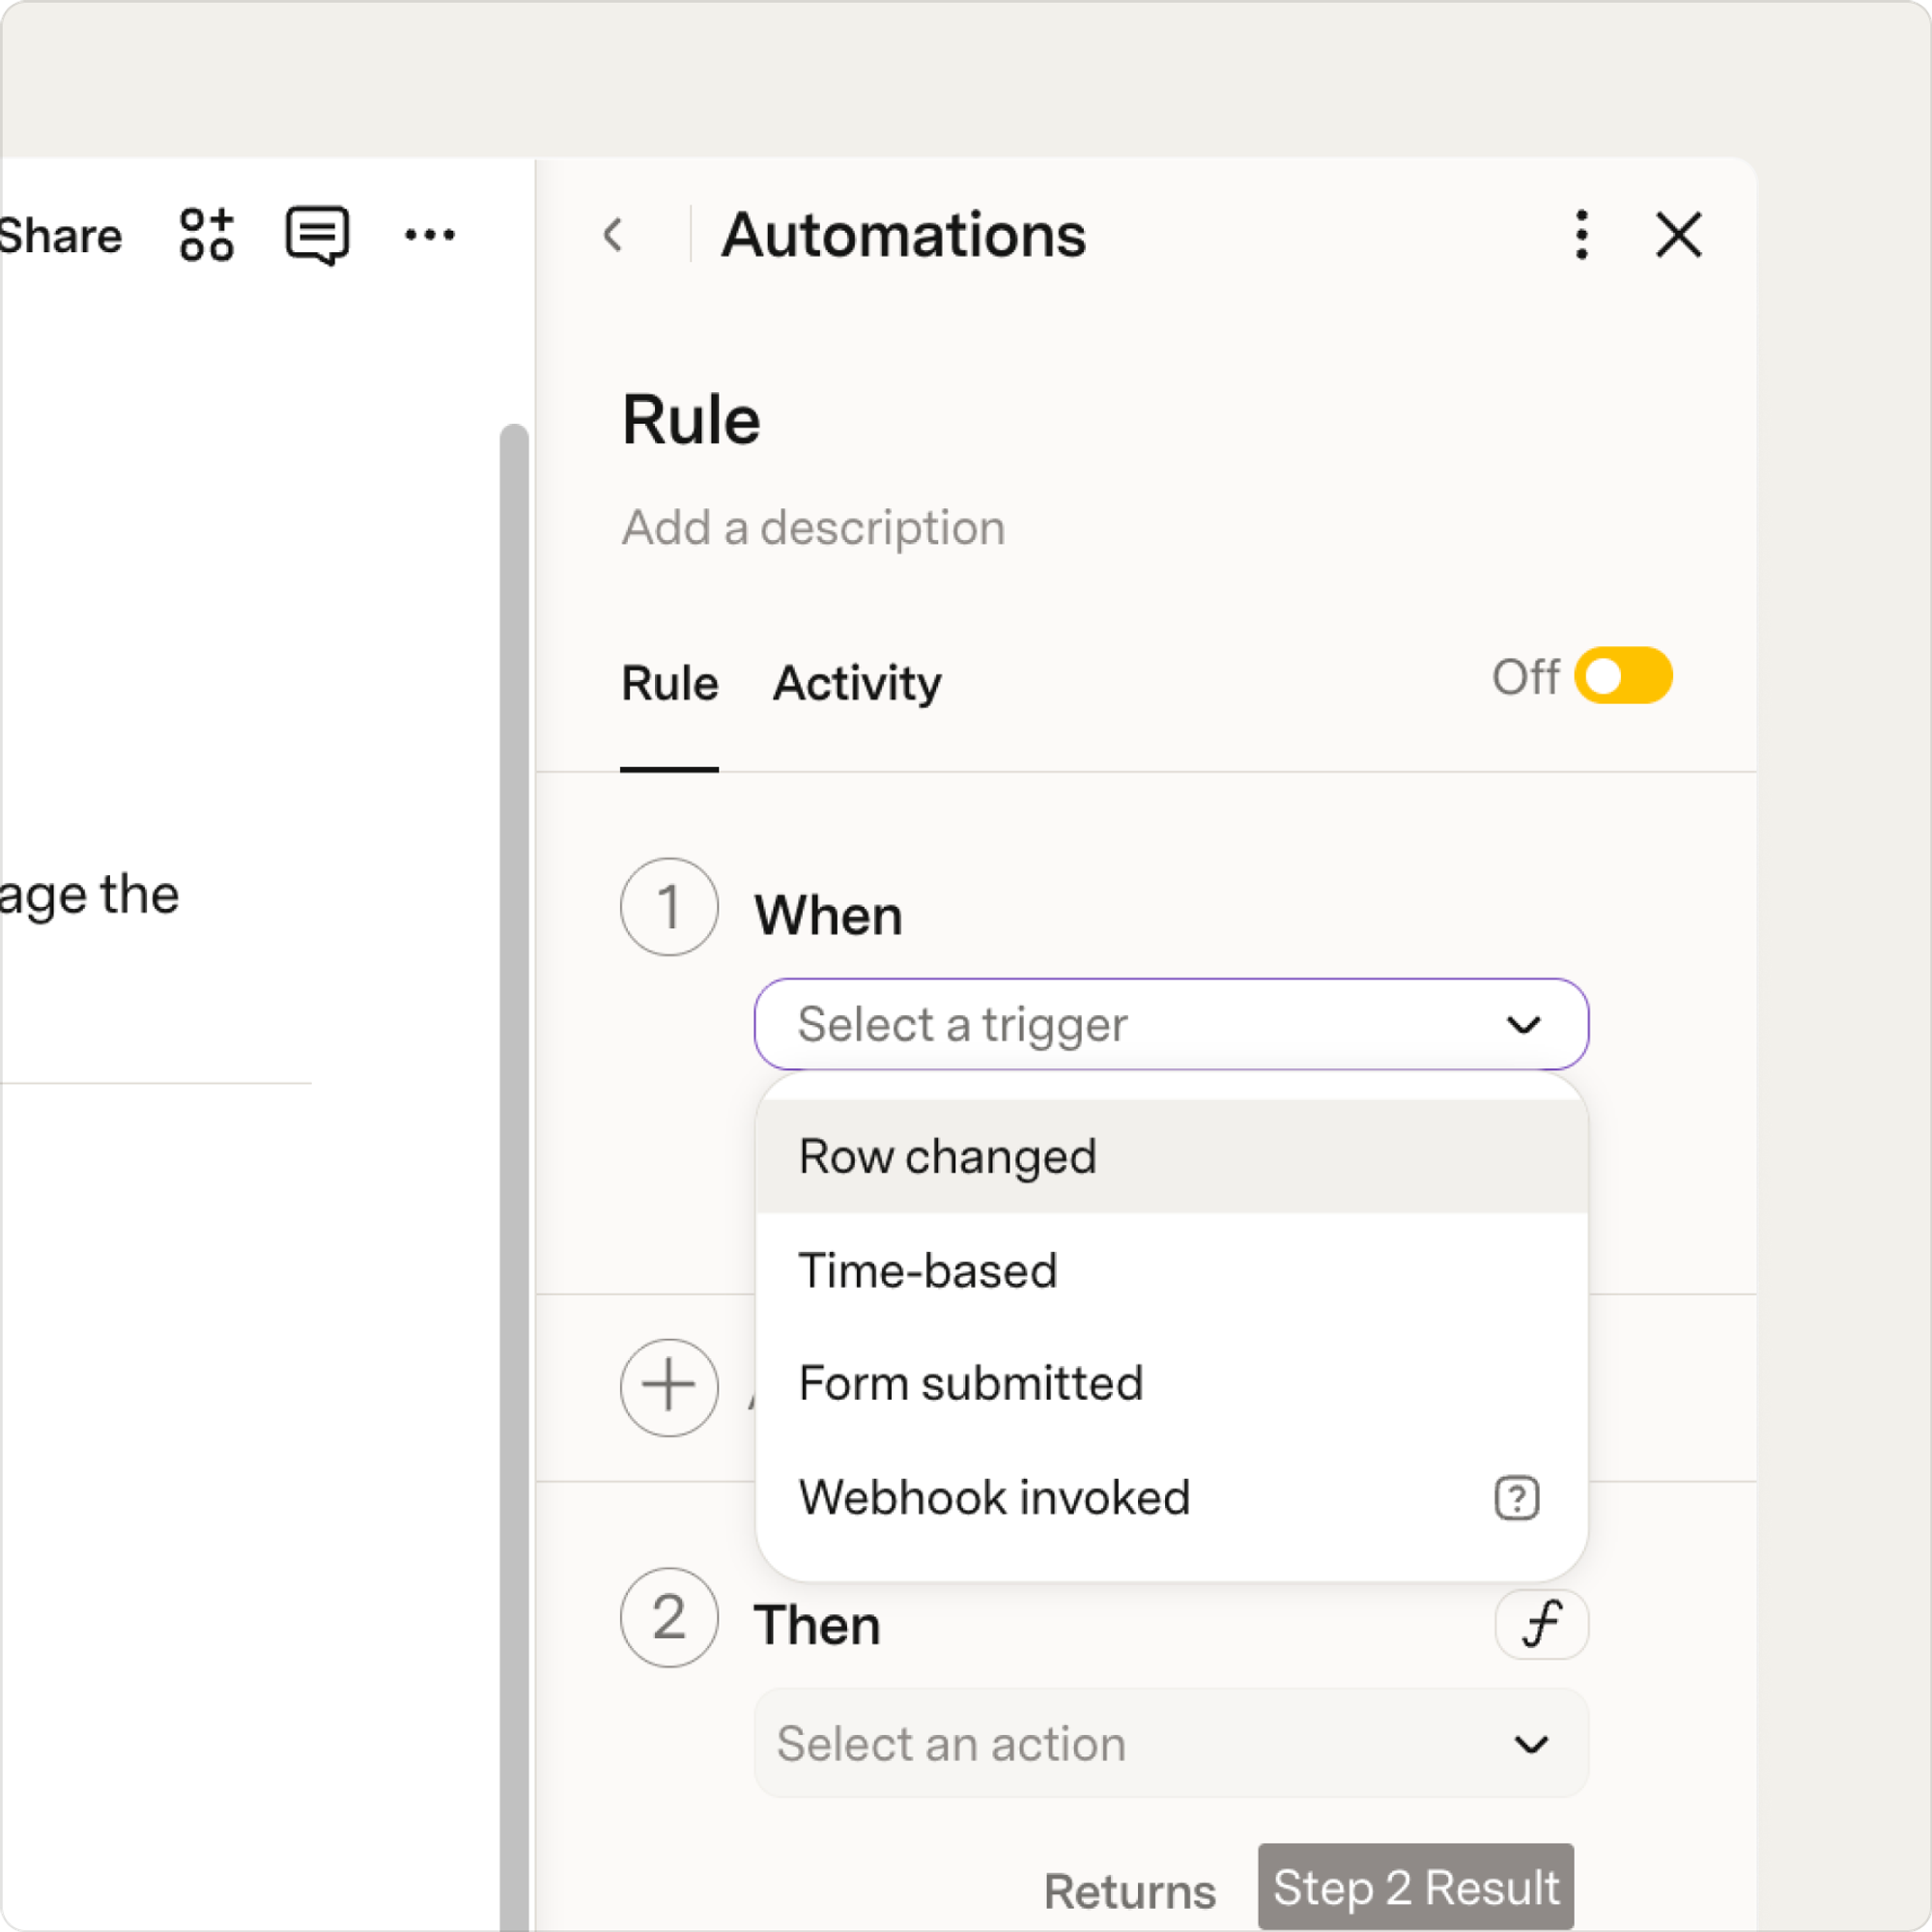Switch to the Rule tab
Image resolution: width=1932 pixels, height=1932 pixels.
tap(670, 684)
